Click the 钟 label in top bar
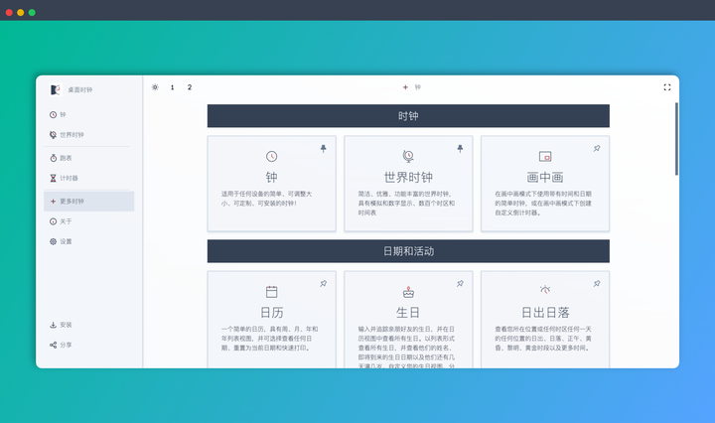The height and width of the screenshot is (423, 715). 418,87
